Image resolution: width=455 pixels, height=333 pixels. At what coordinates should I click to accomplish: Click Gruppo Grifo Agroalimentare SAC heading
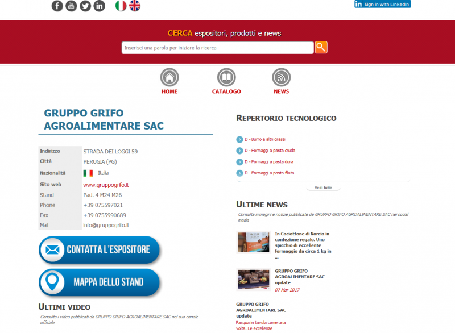104,119
